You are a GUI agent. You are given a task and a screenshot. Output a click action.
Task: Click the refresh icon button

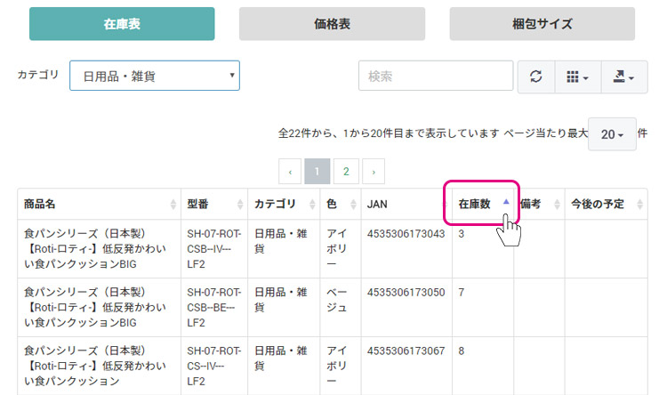536,77
